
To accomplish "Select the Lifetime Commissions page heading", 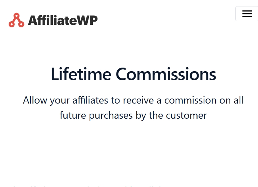I will (x=133, y=74).
